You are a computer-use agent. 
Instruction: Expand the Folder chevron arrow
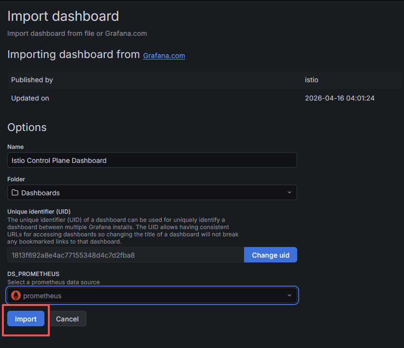289,192
